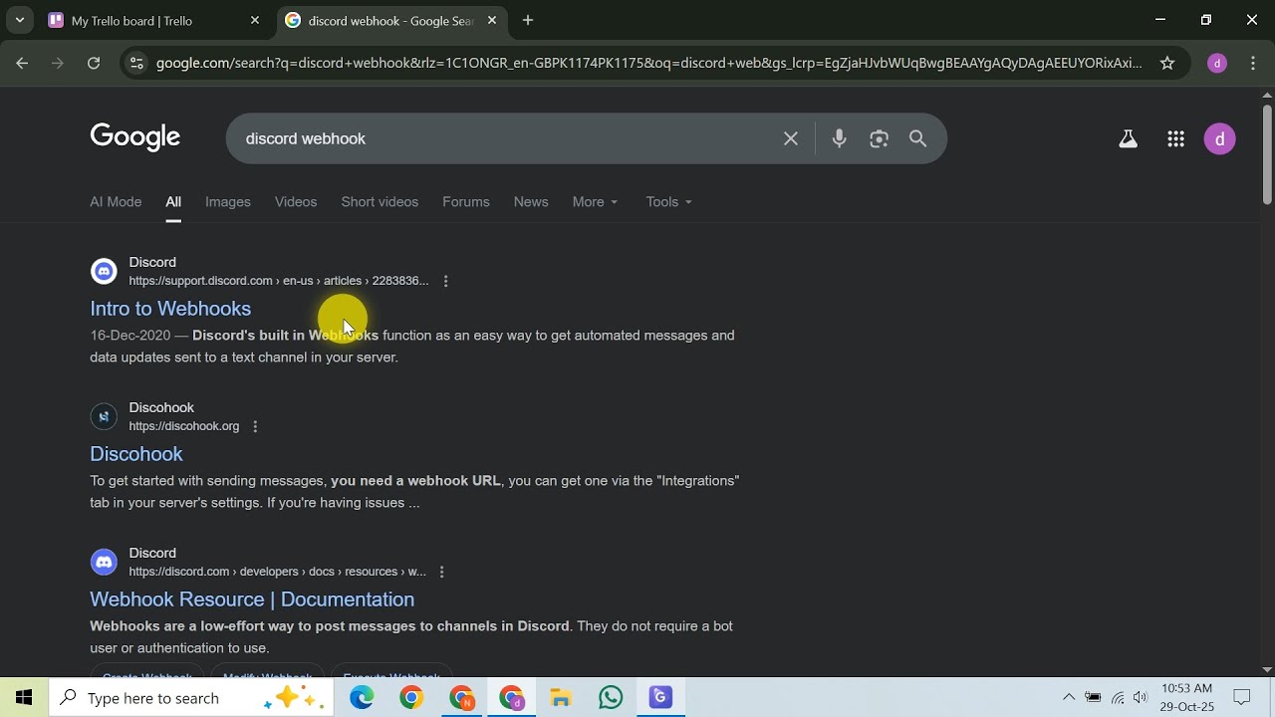The width and height of the screenshot is (1275, 717).
Task: Open Windows Start menu
Action: point(24,697)
